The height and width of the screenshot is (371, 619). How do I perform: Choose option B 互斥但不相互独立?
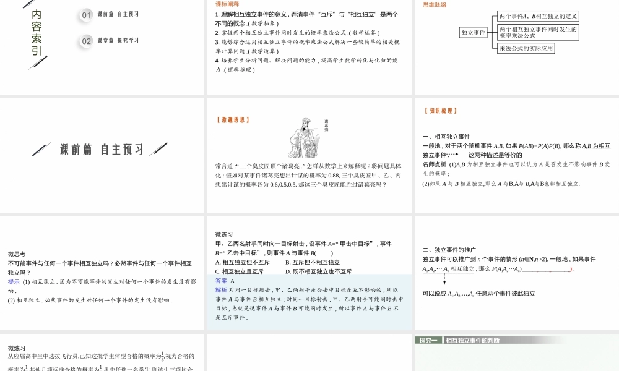tap(312, 262)
